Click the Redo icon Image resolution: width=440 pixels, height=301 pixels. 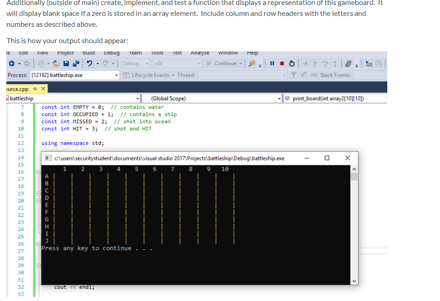point(105,64)
